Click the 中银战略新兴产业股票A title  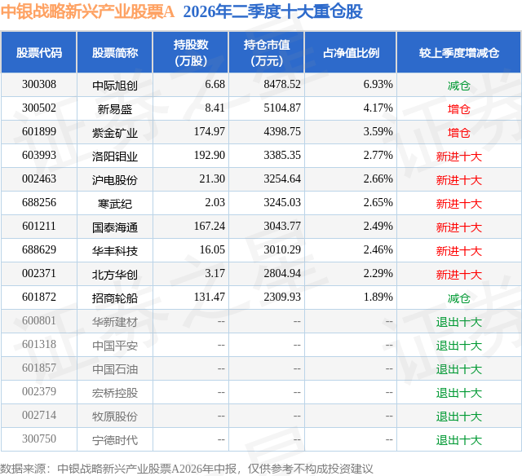(87, 12)
